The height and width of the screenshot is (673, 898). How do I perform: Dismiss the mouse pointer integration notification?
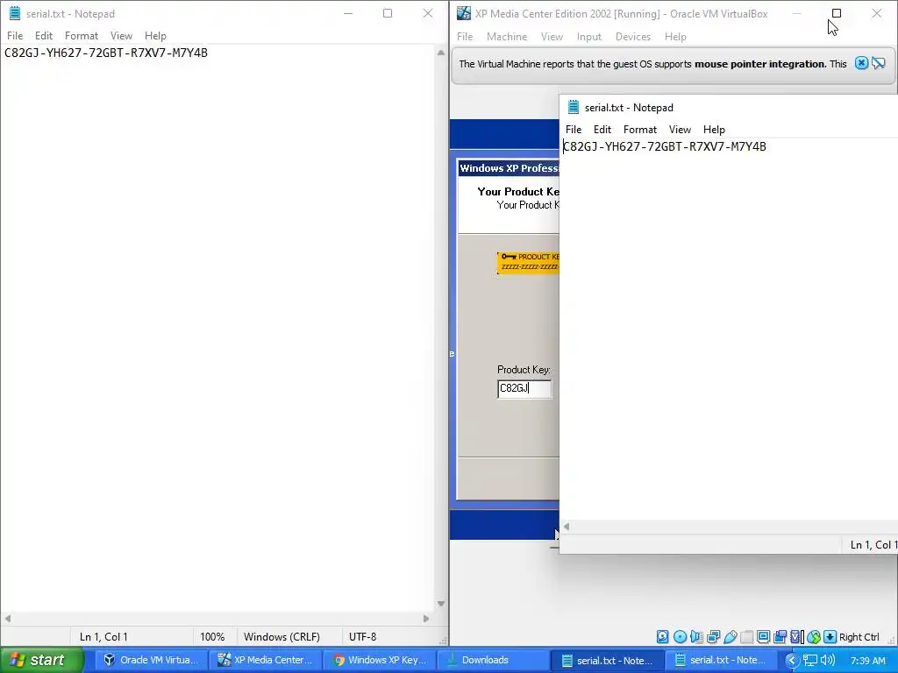[861, 63]
